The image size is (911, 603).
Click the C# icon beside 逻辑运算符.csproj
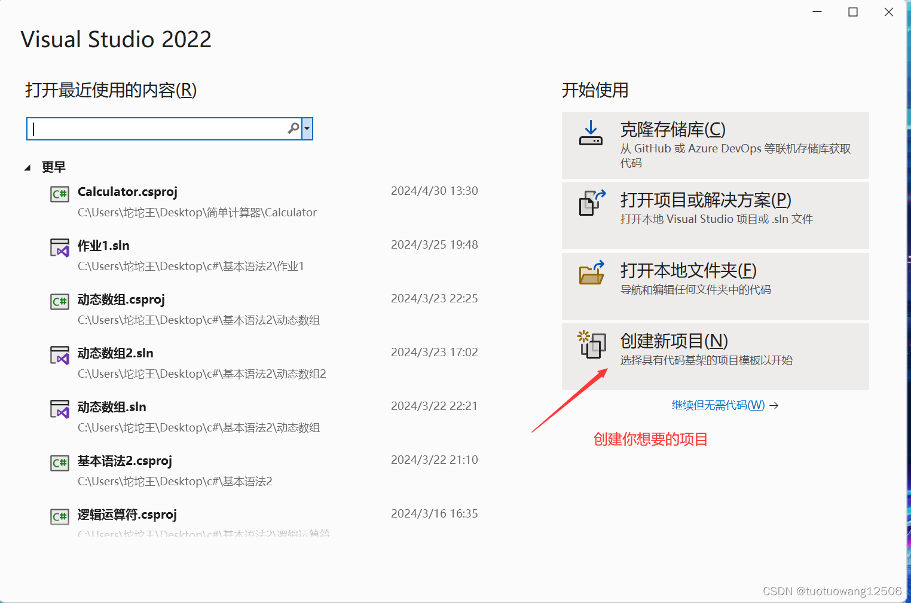[60, 517]
